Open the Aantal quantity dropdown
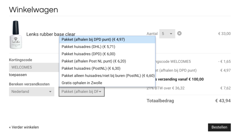 [167, 33]
